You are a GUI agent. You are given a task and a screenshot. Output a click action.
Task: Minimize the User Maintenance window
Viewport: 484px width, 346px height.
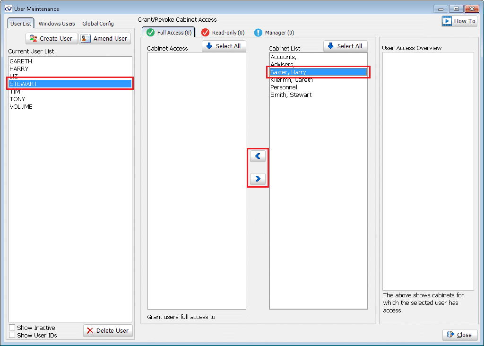point(441,9)
